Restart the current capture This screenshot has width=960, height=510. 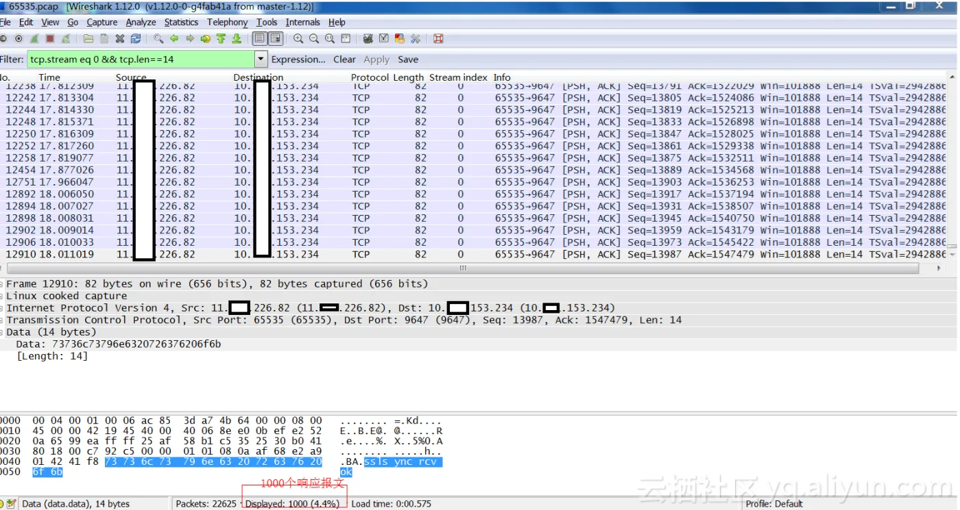click(x=66, y=39)
